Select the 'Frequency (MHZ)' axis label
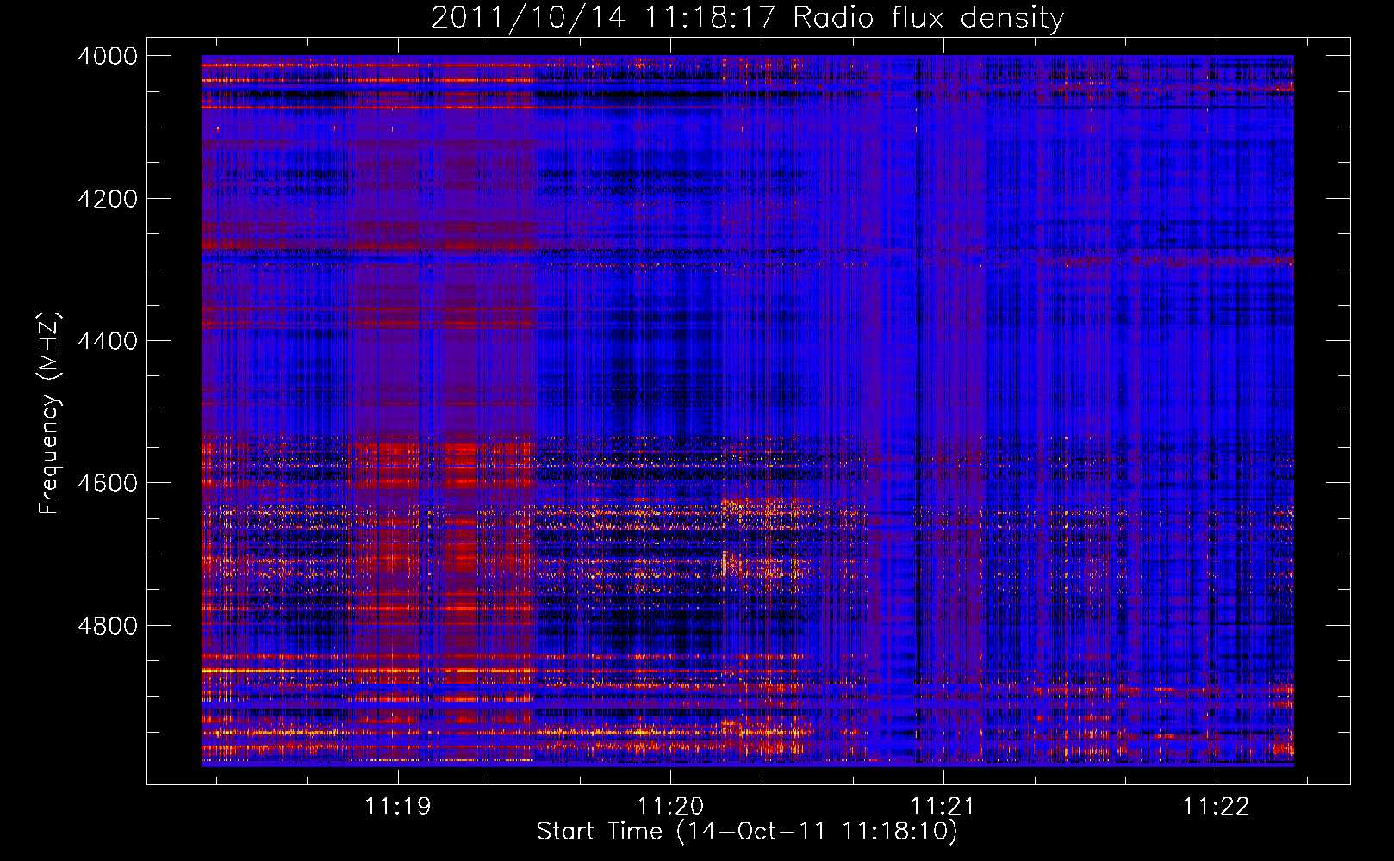Screen dimensions: 1394x861 49,412
